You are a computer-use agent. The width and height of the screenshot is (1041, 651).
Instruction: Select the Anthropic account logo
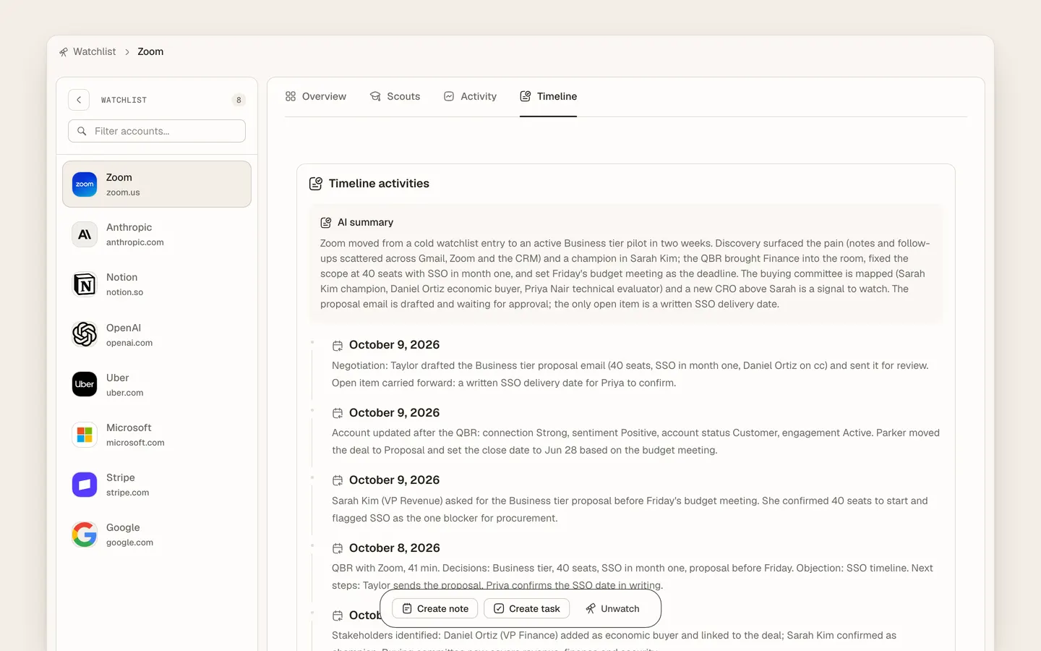point(85,234)
